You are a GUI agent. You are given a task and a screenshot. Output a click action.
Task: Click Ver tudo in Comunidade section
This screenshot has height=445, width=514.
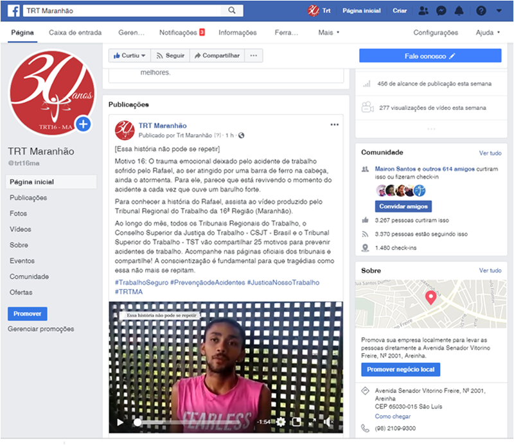point(490,153)
